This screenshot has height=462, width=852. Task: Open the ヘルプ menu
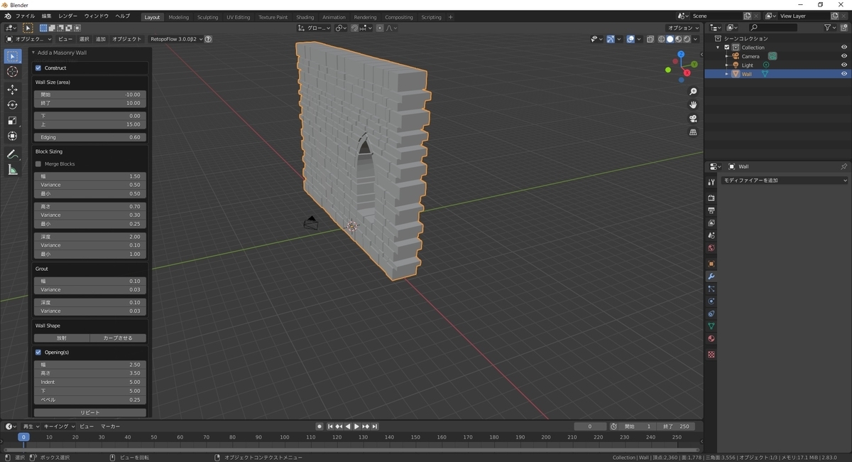click(x=123, y=16)
